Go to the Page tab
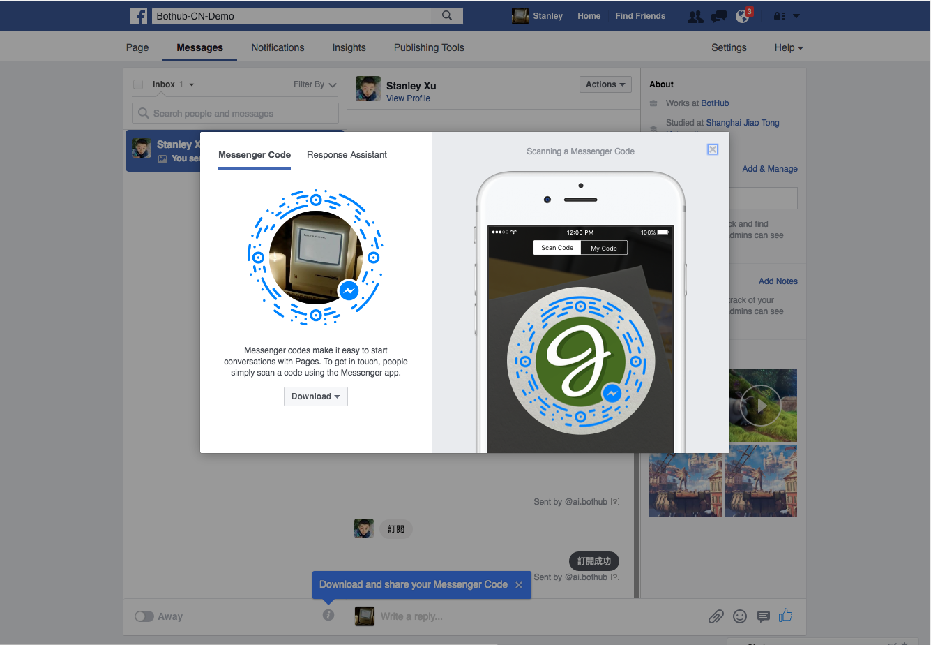Image resolution: width=931 pixels, height=645 pixels. point(137,47)
